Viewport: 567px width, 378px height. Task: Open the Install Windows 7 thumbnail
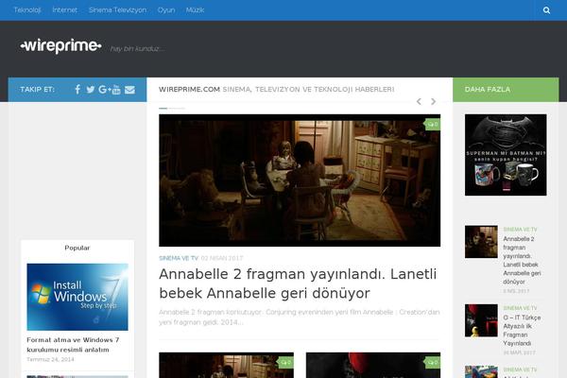pos(77,297)
